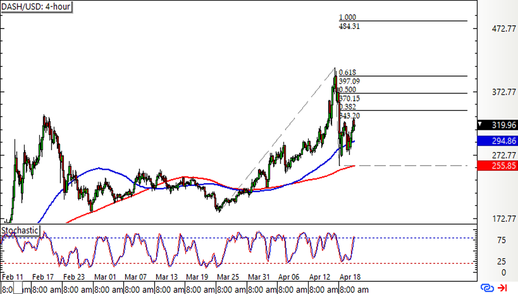Click the Apr 12 date label
The height and width of the screenshot is (294, 518).
click(320, 277)
